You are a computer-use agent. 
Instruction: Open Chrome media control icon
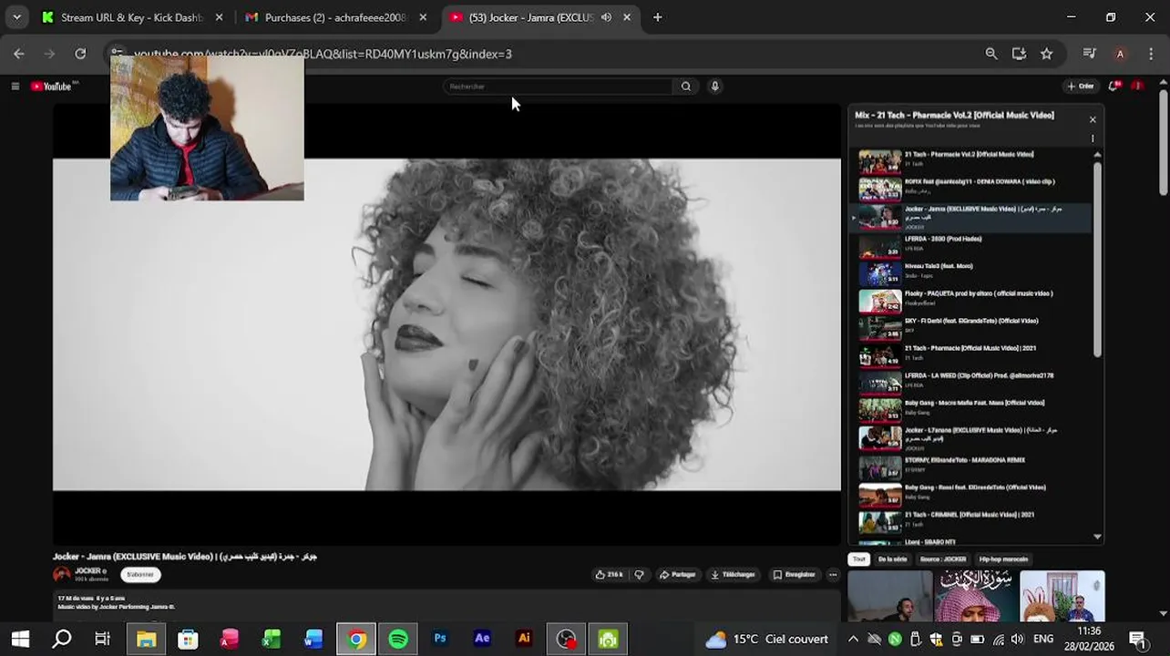pos(1089,54)
